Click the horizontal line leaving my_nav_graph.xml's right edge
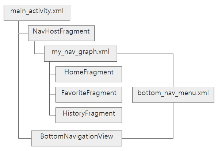 (x=145, y=54)
